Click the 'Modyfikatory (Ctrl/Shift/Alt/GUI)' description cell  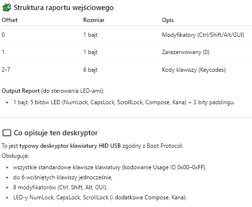(203, 35)
